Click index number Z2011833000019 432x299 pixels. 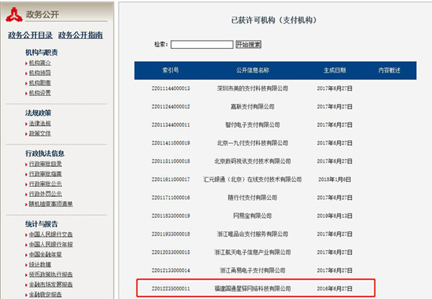coord(171,216)
